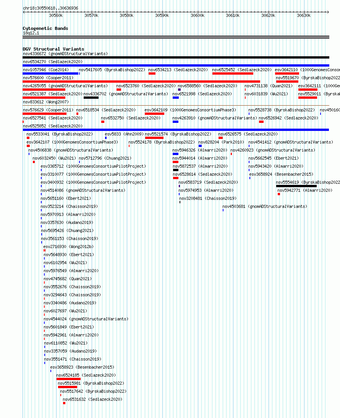This screenshot has width=340, height=418.
Task: Open esv3642107 1000Genomes Phase3 label
Action: point(72,142)
